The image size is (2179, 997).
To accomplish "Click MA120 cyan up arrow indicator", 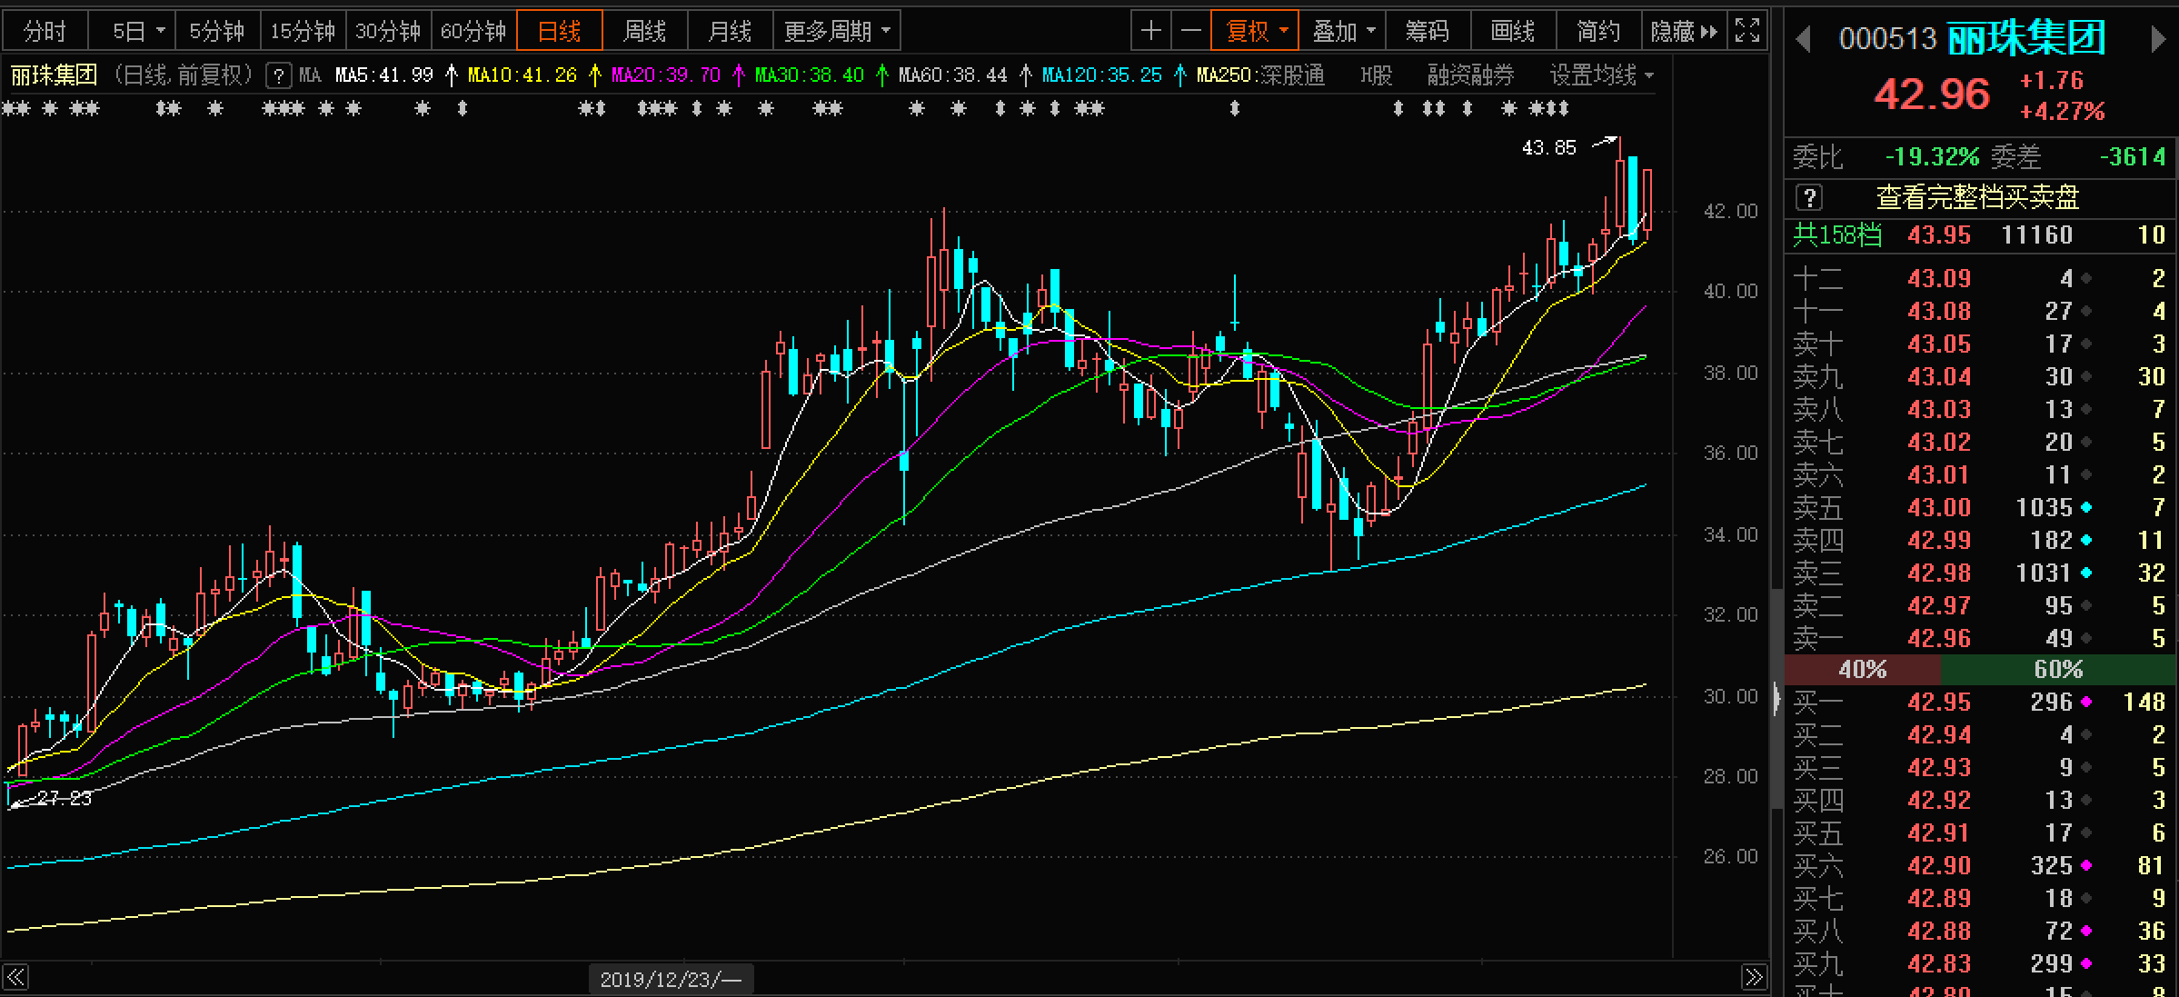I will coord(1179,75).
